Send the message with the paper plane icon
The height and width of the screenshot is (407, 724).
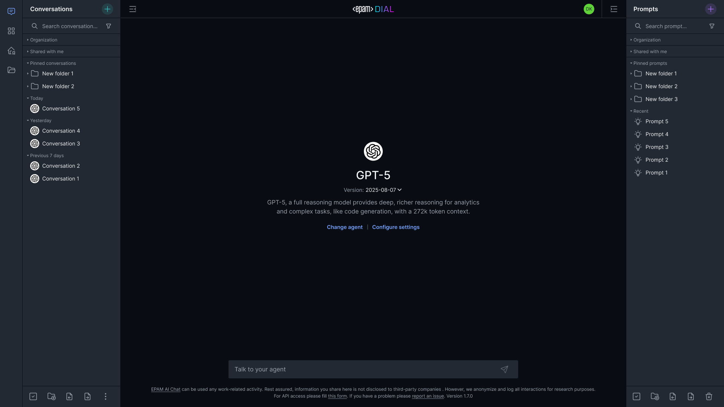tap(505, 369)
